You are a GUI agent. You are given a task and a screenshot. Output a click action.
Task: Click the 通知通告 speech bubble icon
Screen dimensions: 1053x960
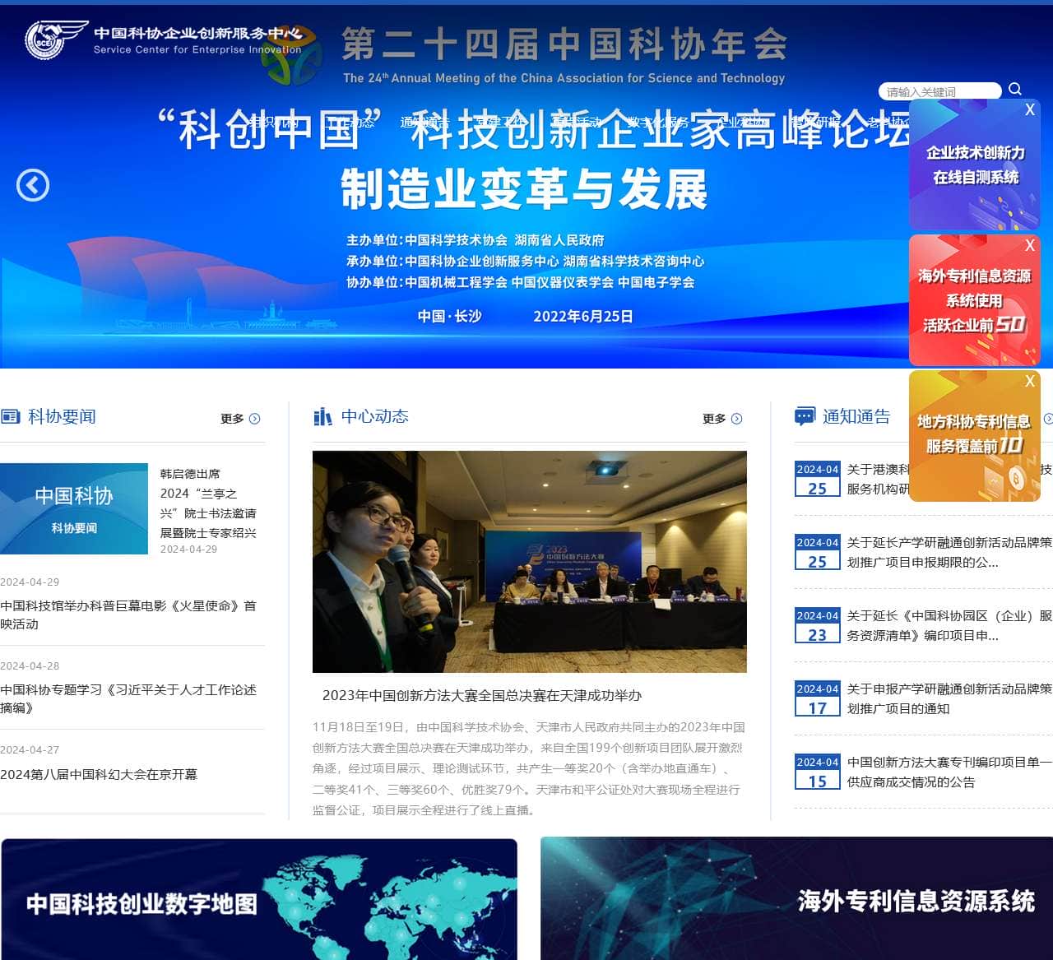pos(805,417)
